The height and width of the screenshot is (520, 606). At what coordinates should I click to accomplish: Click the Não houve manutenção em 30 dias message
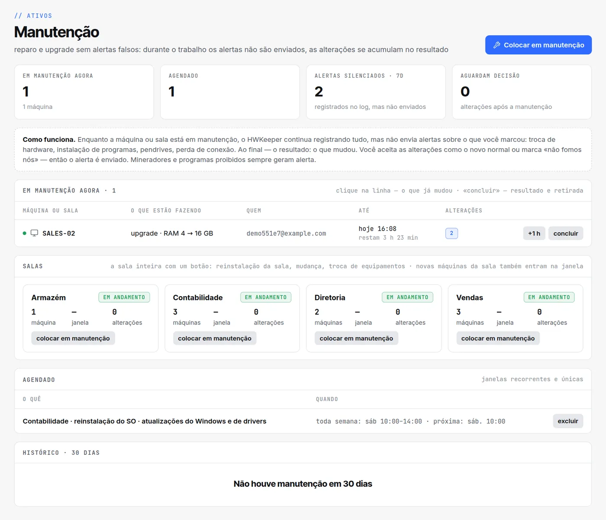pyautogui.click(x=303, y=484)
